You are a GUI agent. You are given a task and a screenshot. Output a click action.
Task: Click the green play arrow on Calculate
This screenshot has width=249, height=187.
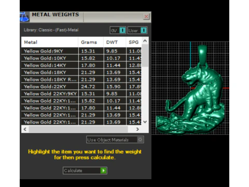[x=104, y=170]
